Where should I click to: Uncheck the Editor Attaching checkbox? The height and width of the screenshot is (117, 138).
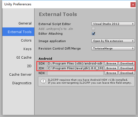(x=93, y=34)
